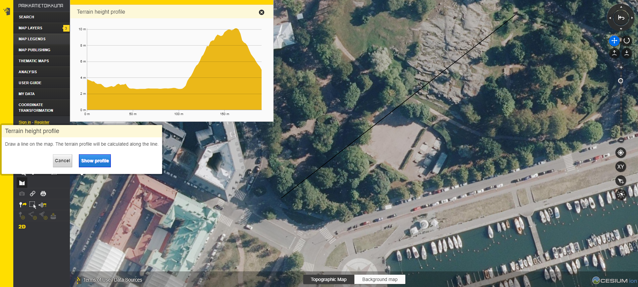Image resolution: width=638 pixels, height=287 pixels.
Task: Click the Cesium ion logo
Action: [614, 281]
